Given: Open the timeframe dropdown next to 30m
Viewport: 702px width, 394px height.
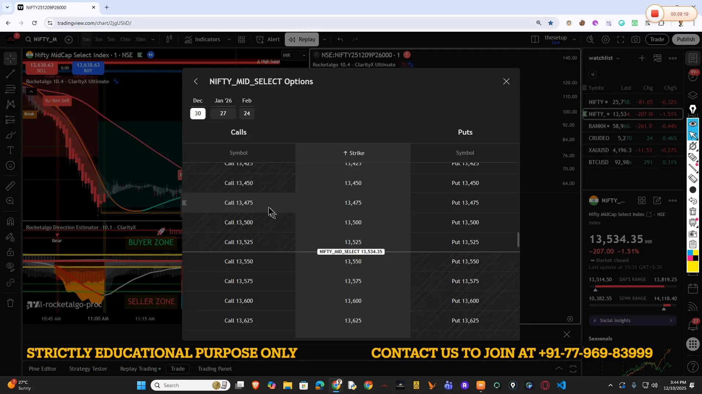Looking at the screenshot, I should [x=153, y=39].
